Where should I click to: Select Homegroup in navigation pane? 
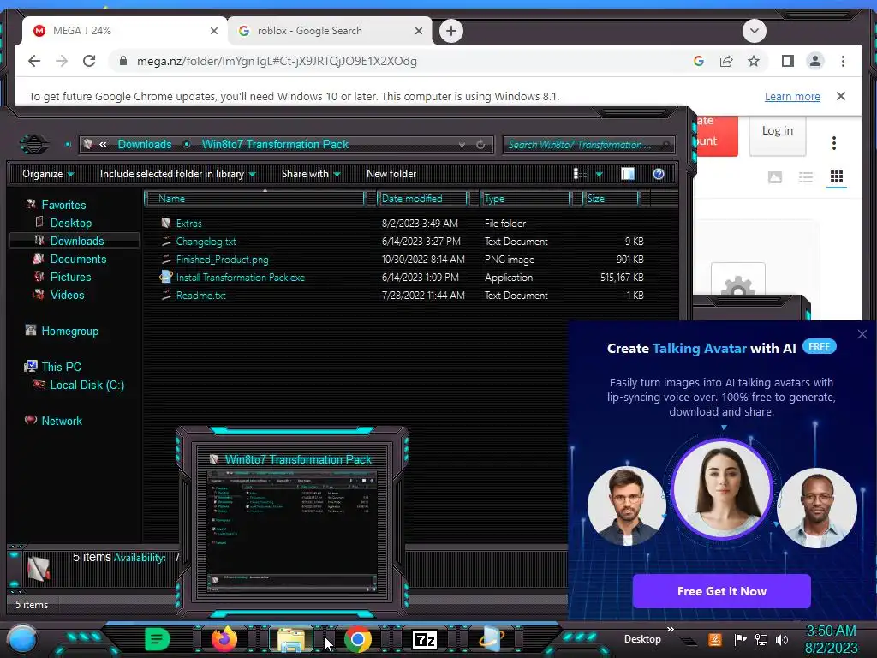pyautogui.click(x=69, y=332)
